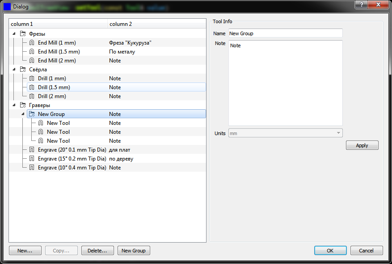The image size is (392, 264).
Task: Click the drill icon for Drill (2 mm)
Action: (32, 96)
